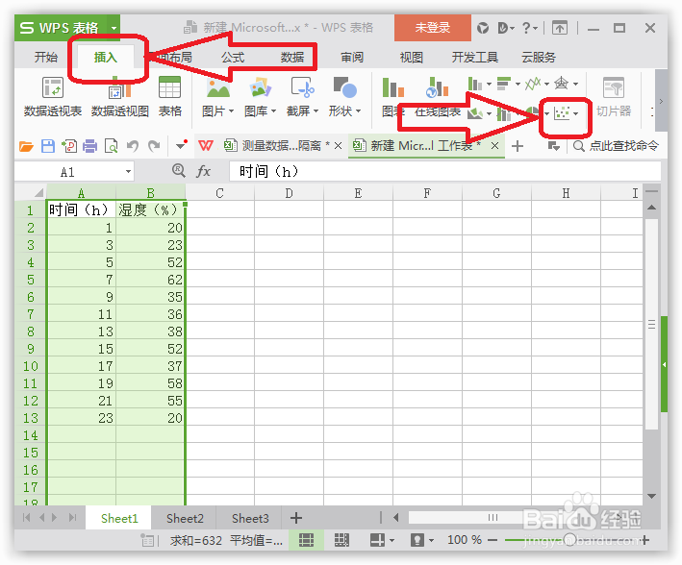Click the zoom out minus button
The height and width of the screenshot is (565, 682).
pos(493,540)
